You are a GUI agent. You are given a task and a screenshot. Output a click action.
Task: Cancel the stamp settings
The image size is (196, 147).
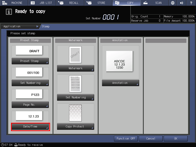(151, 139)
